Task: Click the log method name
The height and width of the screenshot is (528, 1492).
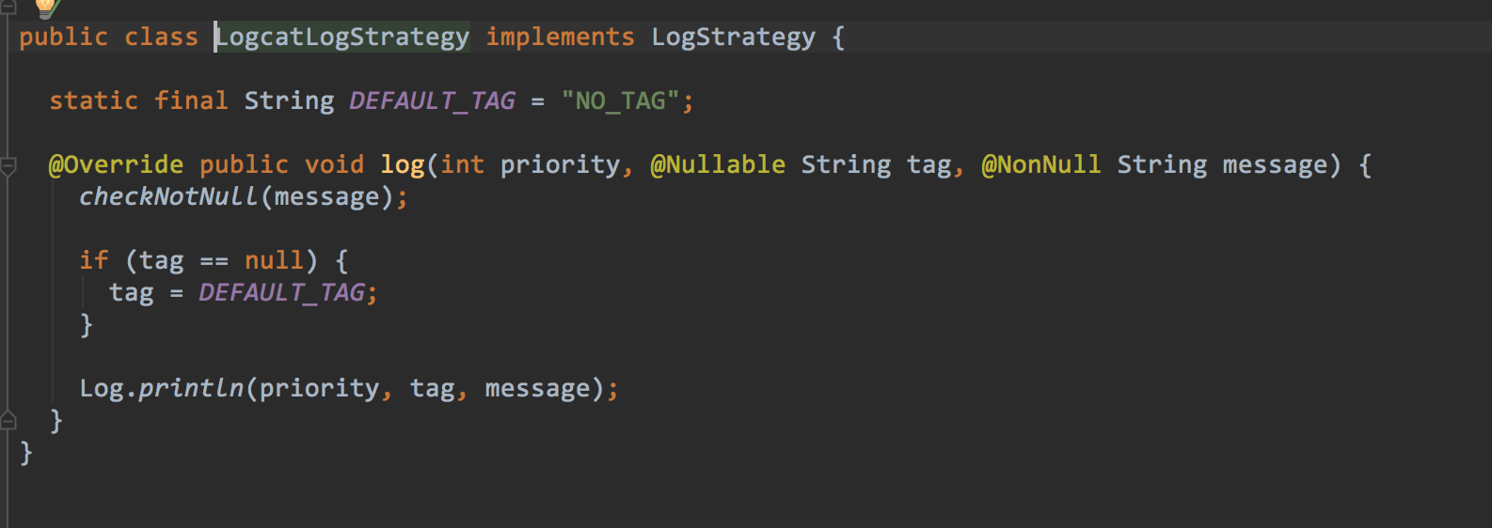Action: click(402, 164)
